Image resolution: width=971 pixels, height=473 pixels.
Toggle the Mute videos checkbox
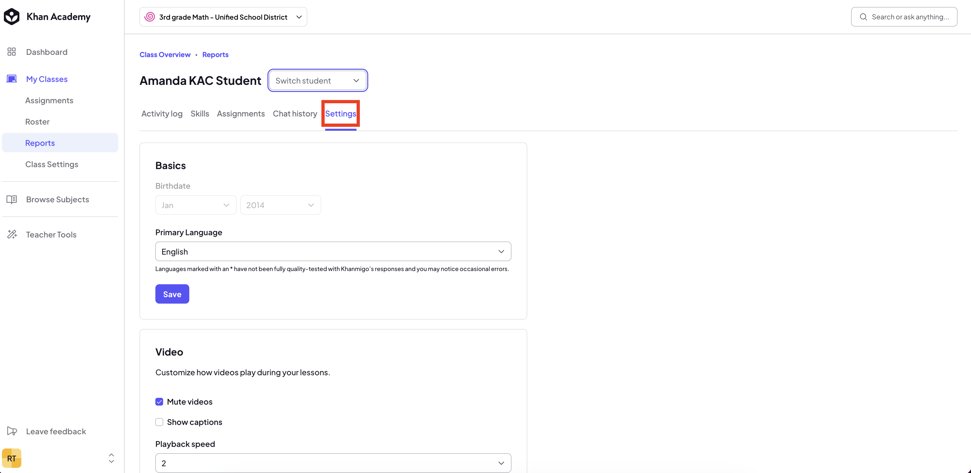(160, 402)
